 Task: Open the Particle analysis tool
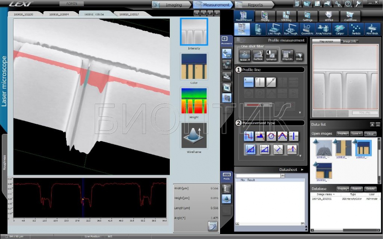tap(356, 29)
